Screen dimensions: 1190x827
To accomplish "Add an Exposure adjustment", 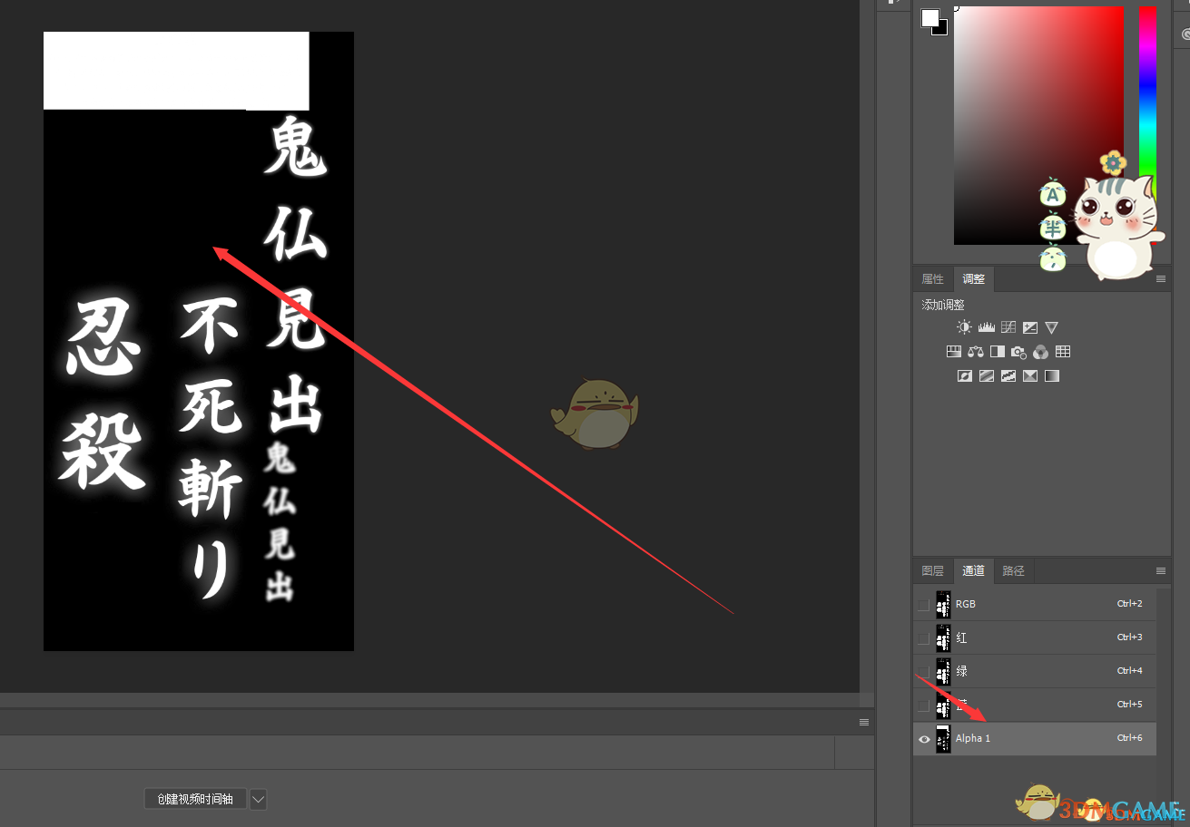I will [x=1030, y=327].
